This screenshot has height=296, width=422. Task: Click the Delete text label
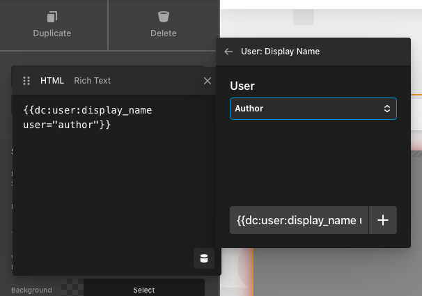point(164,33)
